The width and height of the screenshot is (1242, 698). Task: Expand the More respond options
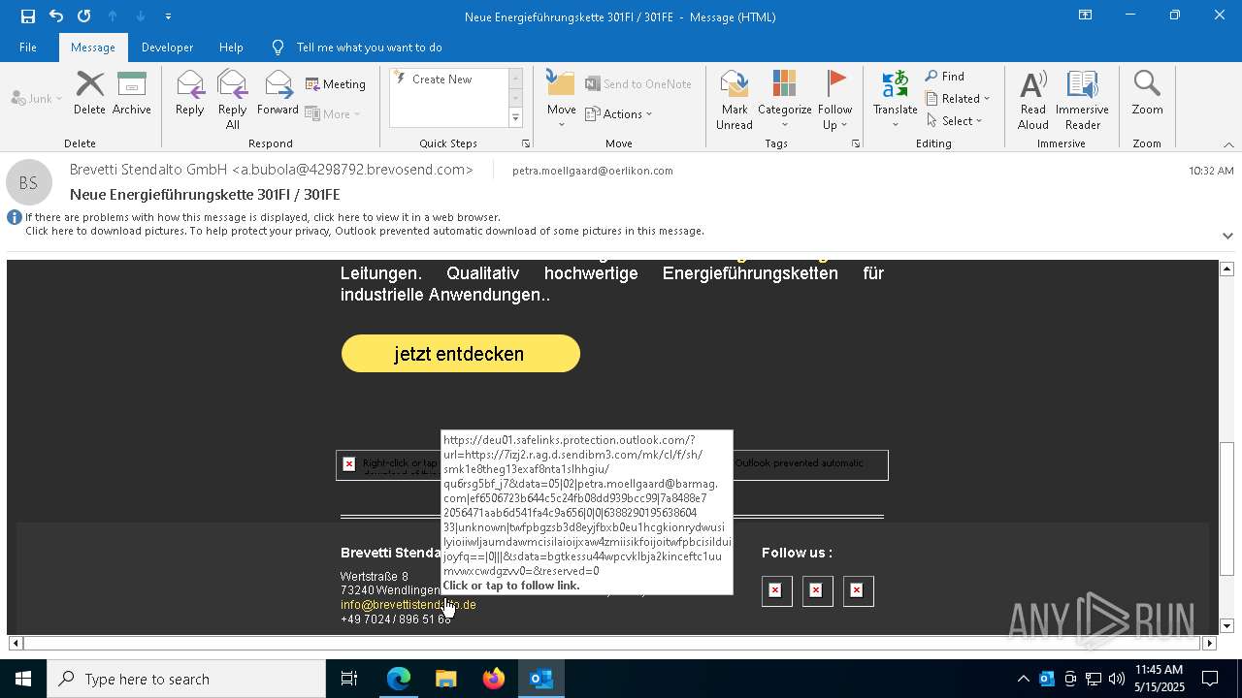coord(333,113)
